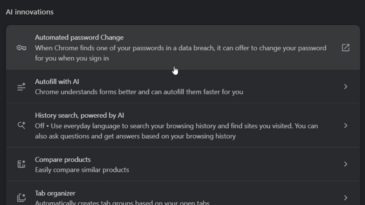This screenshot has height=205, width=365.
Task: Click the Autofill with AI sparkle-lines icon
Action: (x=21, y=87)
